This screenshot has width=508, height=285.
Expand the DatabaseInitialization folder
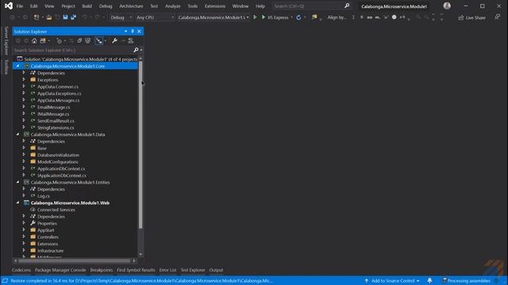[24, 155]
